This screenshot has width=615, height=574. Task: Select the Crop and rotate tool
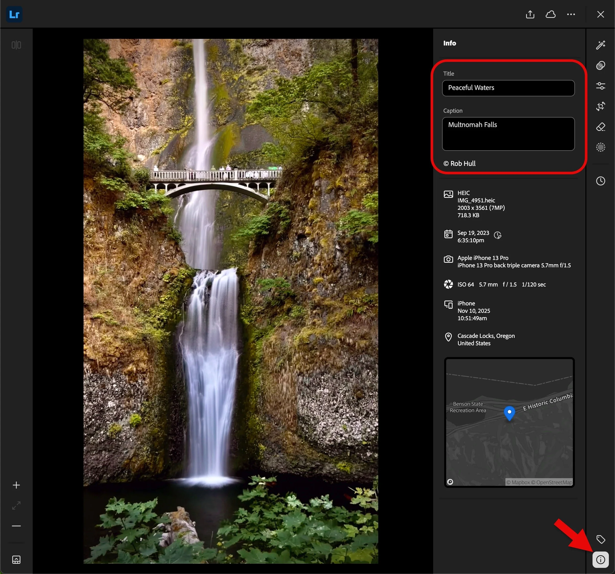600,106
